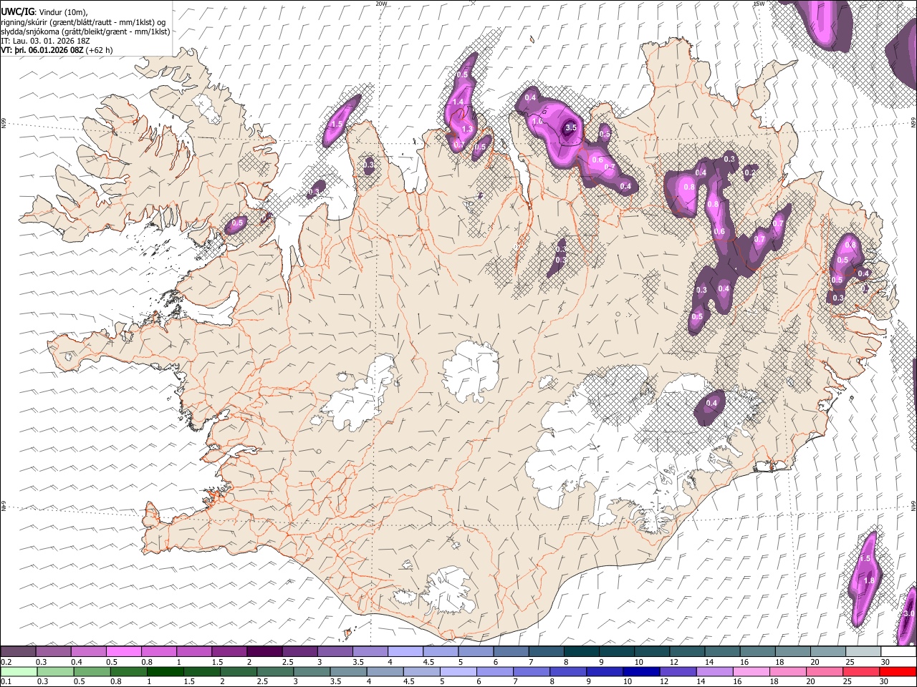917x687 pixels.
Task: Click the '15W' longitude label
Action: 759,4
